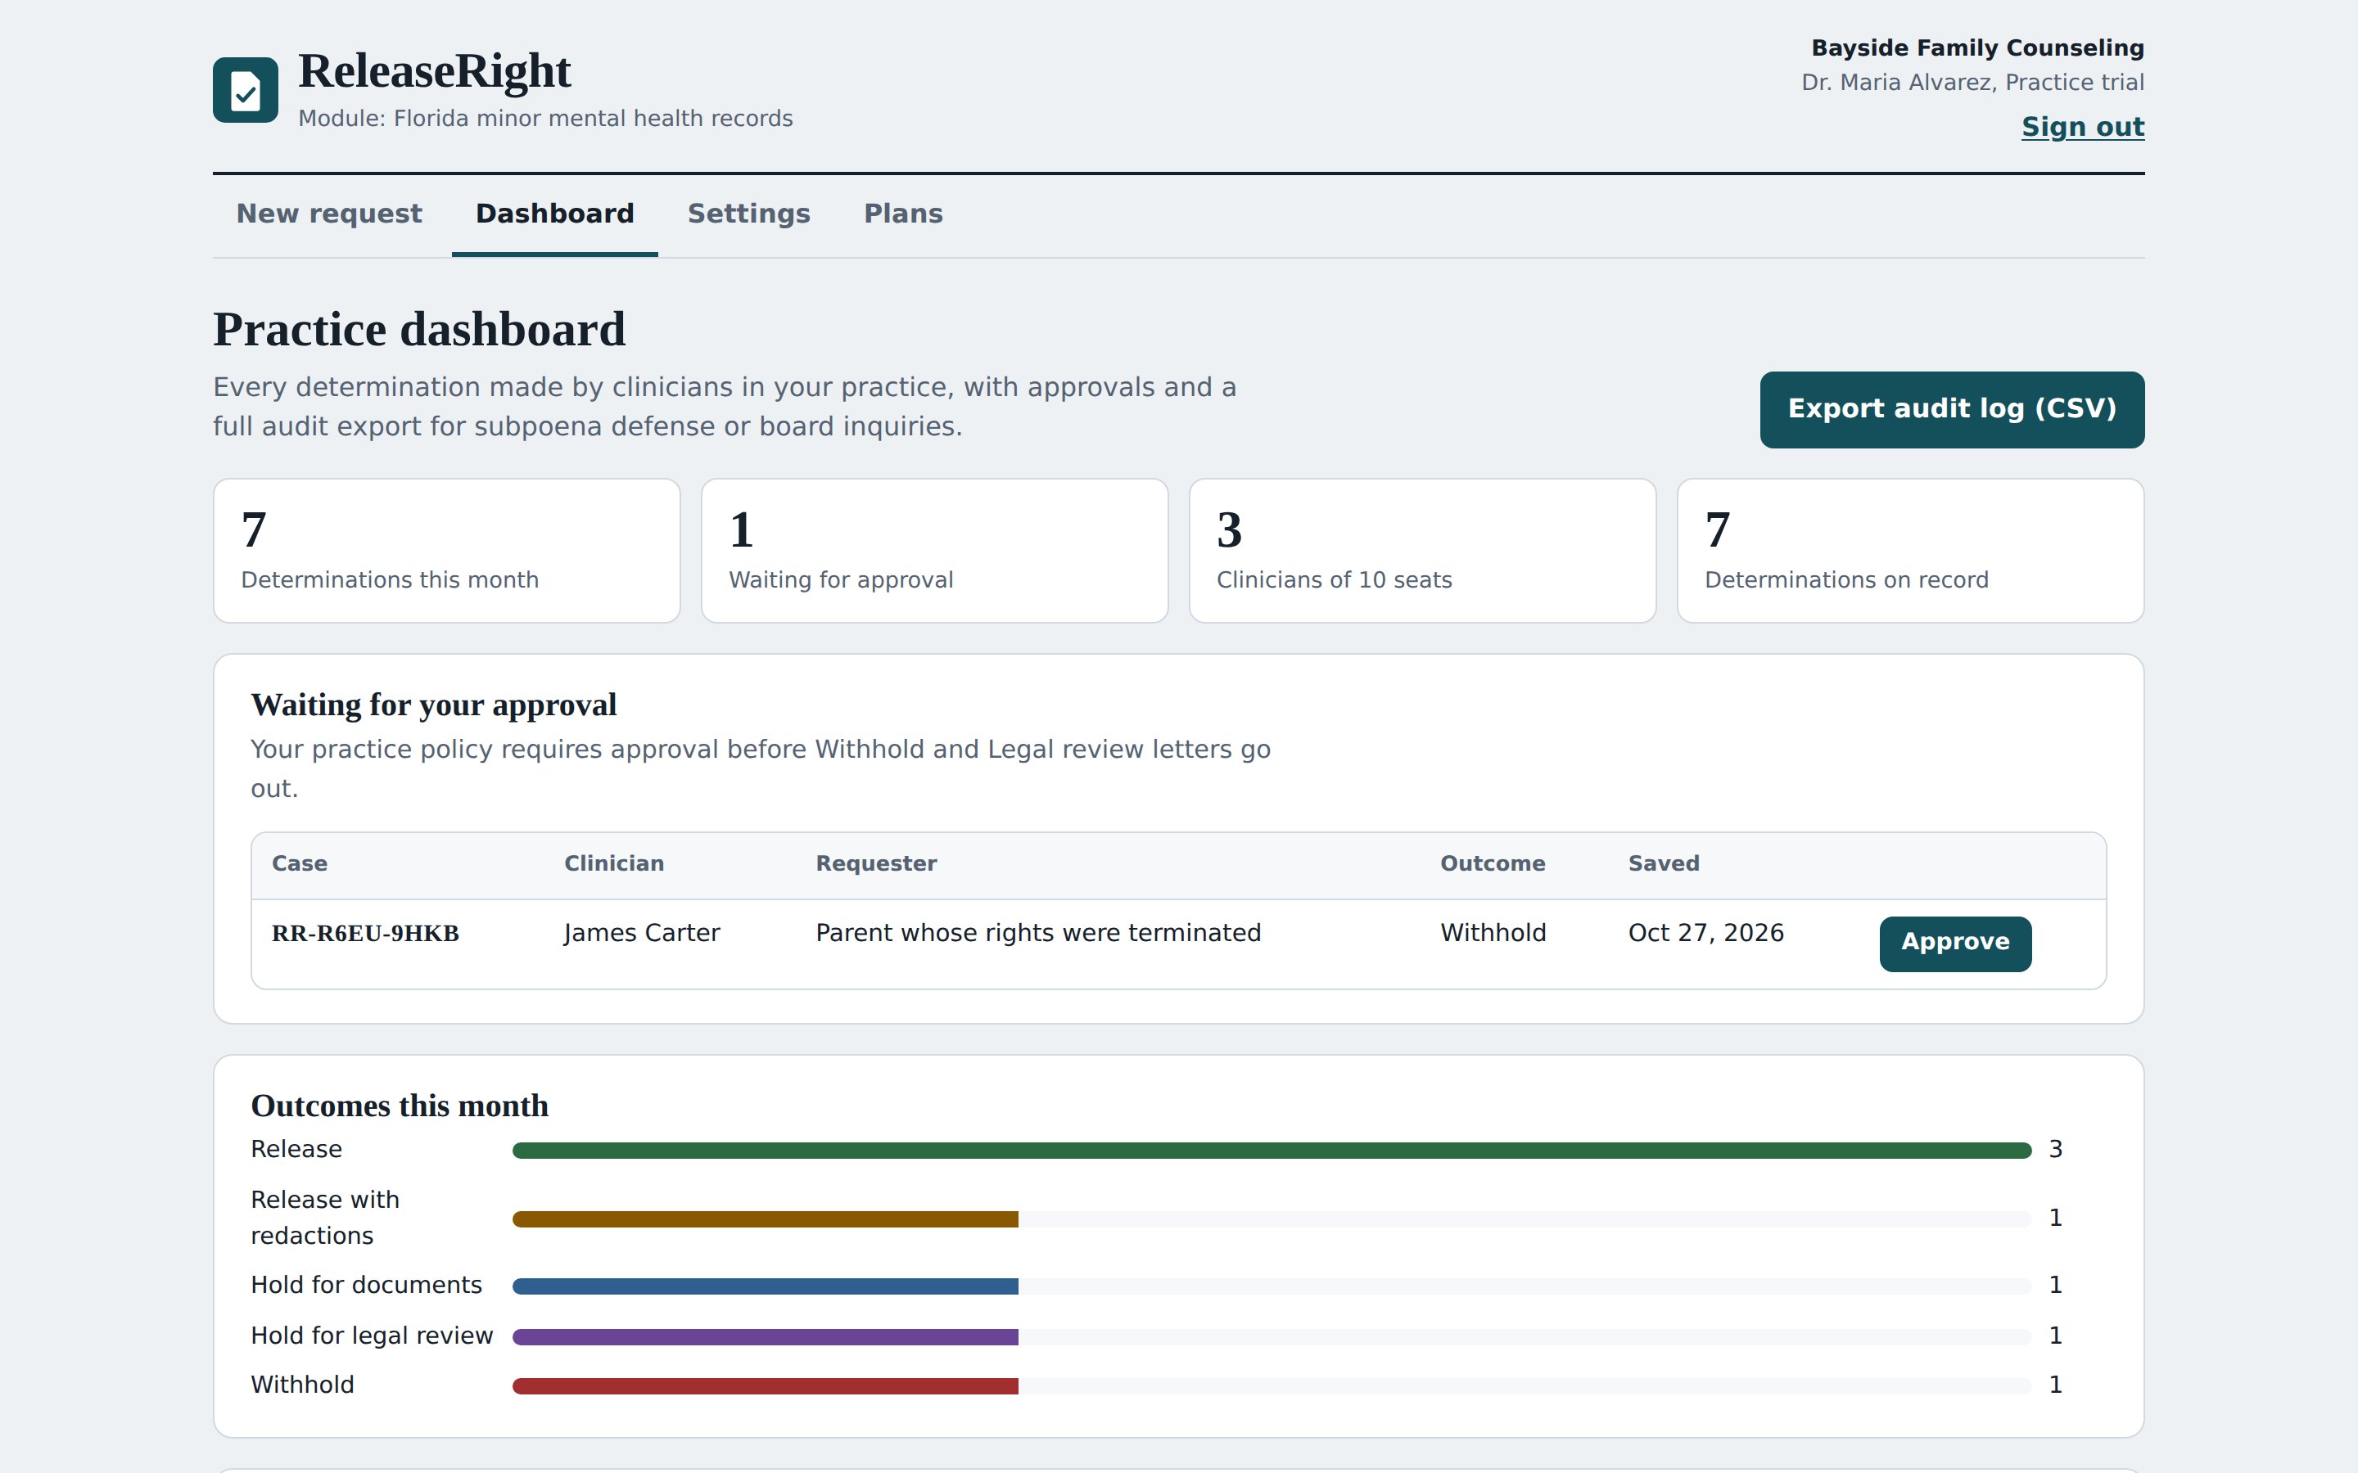
Task: Click the 'Release with redactions' label
Action: (324, 1218)
